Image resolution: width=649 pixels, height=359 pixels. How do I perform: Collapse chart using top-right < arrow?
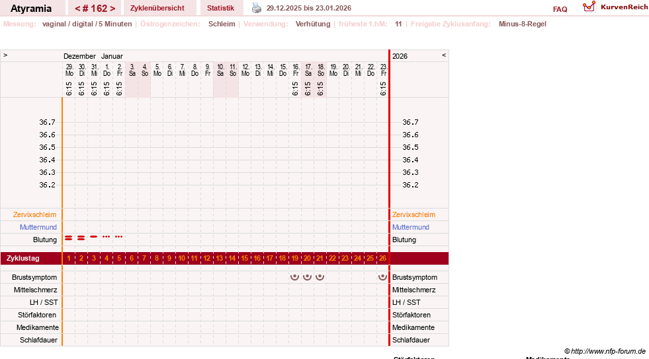pos(444,55)
